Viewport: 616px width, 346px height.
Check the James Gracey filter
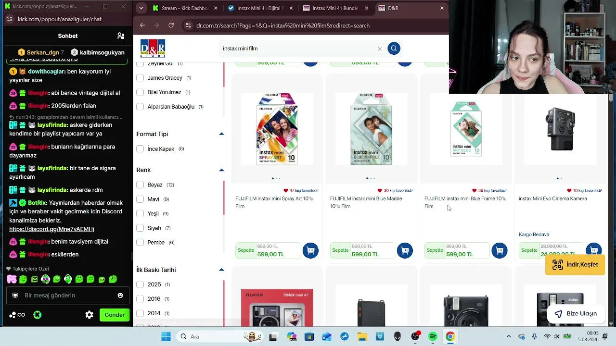point(140,78)
